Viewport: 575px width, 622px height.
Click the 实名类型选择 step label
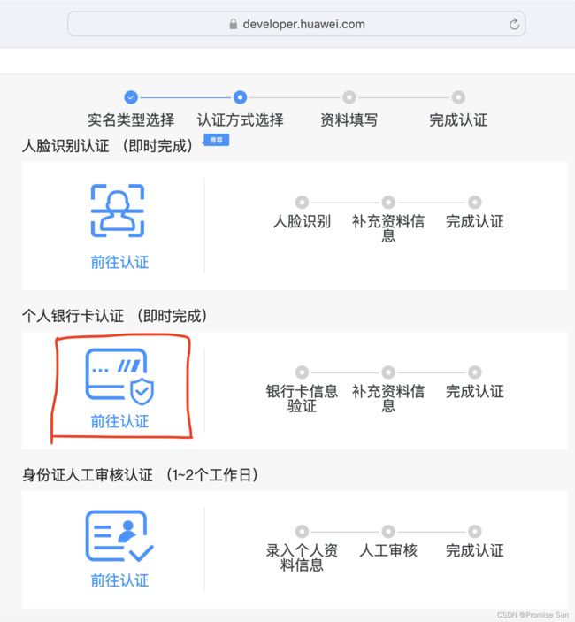pyautogui.click(x=131, y=119)
